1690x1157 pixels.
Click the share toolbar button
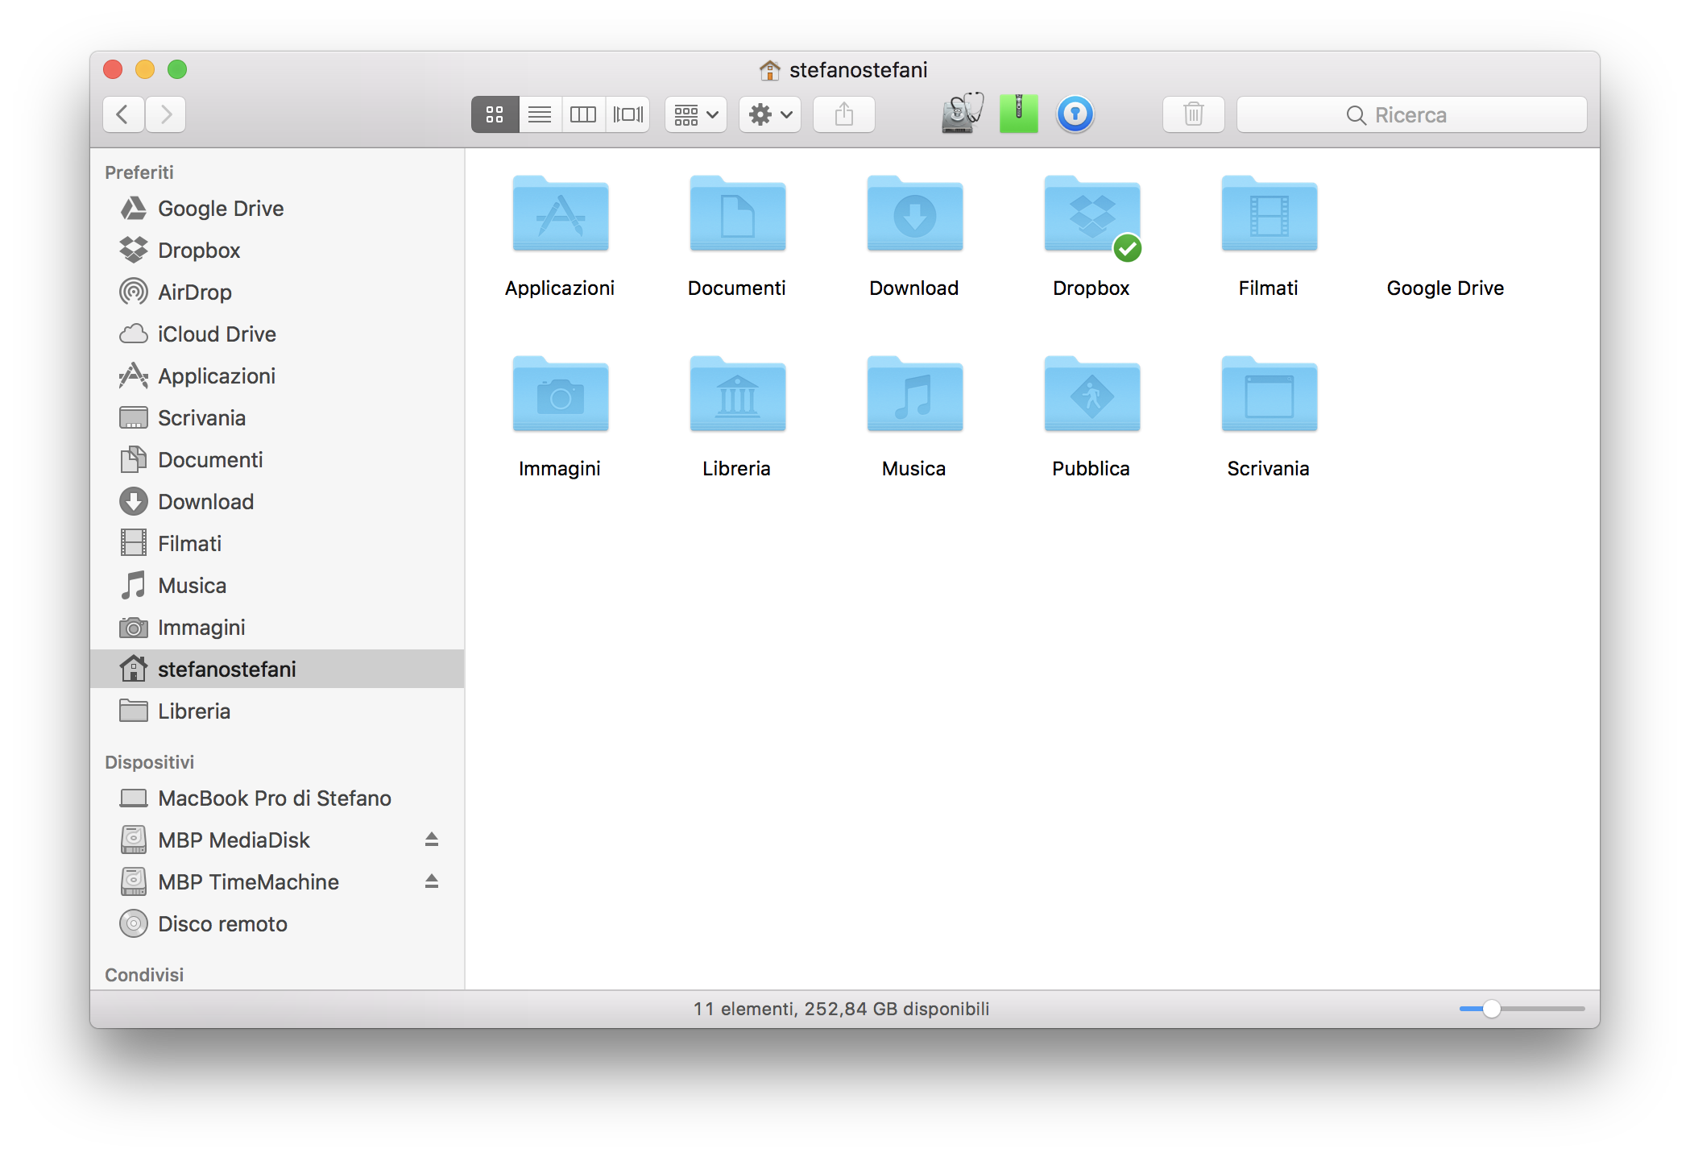[843, 114]
